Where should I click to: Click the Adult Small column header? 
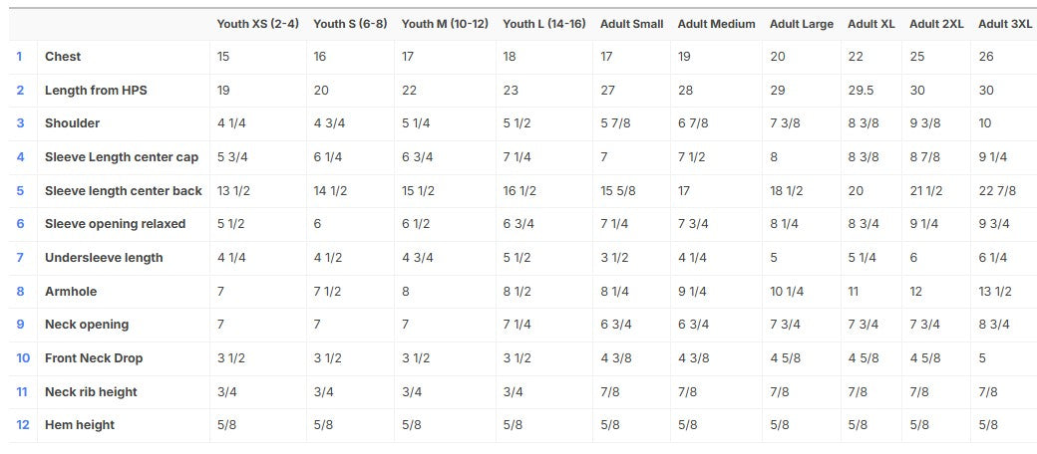tap(631, 24)
